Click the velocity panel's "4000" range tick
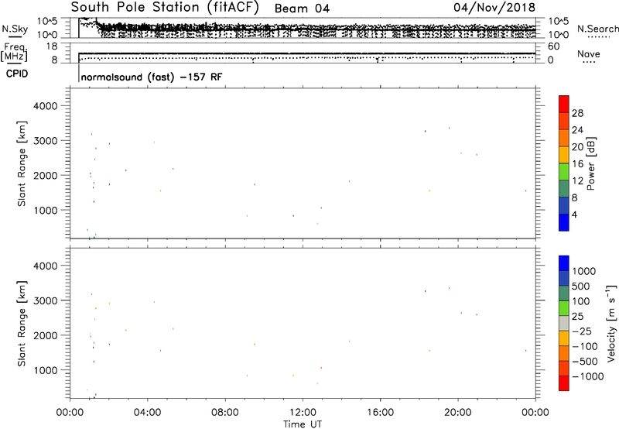The image size is (619, 429). pos(45,266)
